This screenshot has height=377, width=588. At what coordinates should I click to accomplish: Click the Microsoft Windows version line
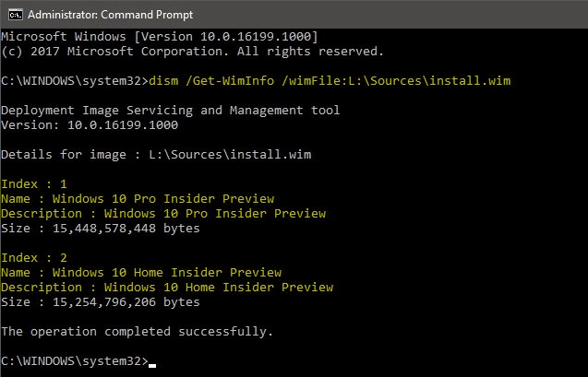click(x=160, y=36)
